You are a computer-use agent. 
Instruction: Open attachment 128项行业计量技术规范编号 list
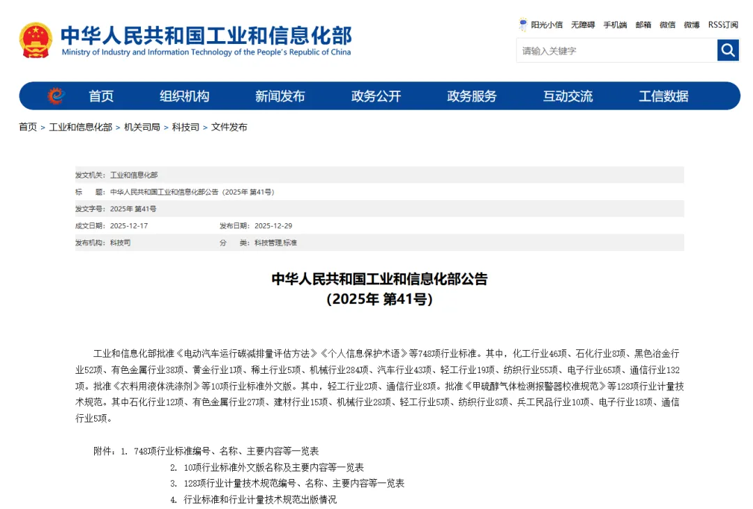(294, 483)
